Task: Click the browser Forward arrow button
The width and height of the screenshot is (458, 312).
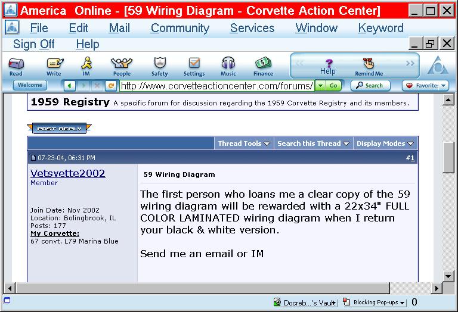Action: [x=83, y=86]
